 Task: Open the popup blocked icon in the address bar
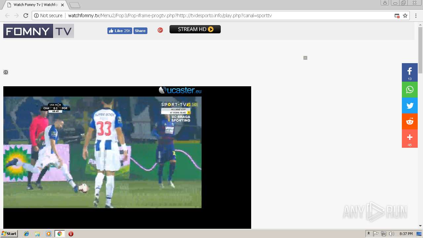(x=397, y=16)
